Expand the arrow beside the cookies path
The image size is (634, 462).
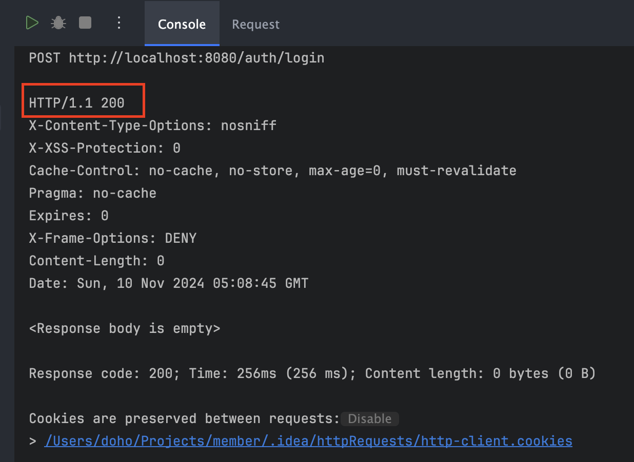tap(33, 441)
